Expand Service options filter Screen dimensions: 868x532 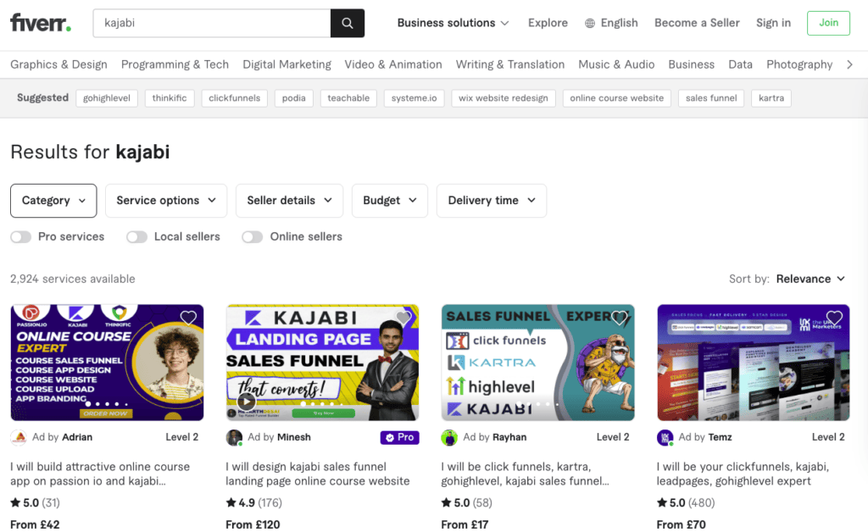tap(166, 201)
